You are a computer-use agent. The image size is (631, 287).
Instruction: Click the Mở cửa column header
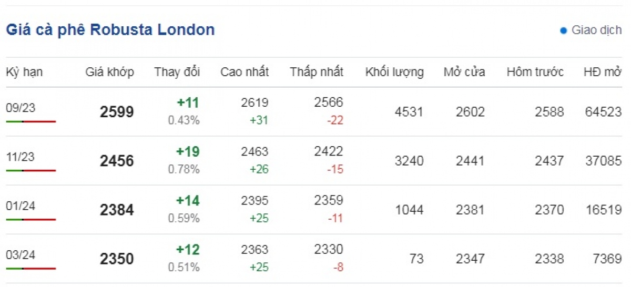pyautogui.click(x=464, y=72)
